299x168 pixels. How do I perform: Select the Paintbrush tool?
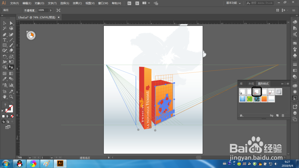click(x=11, y=45)
